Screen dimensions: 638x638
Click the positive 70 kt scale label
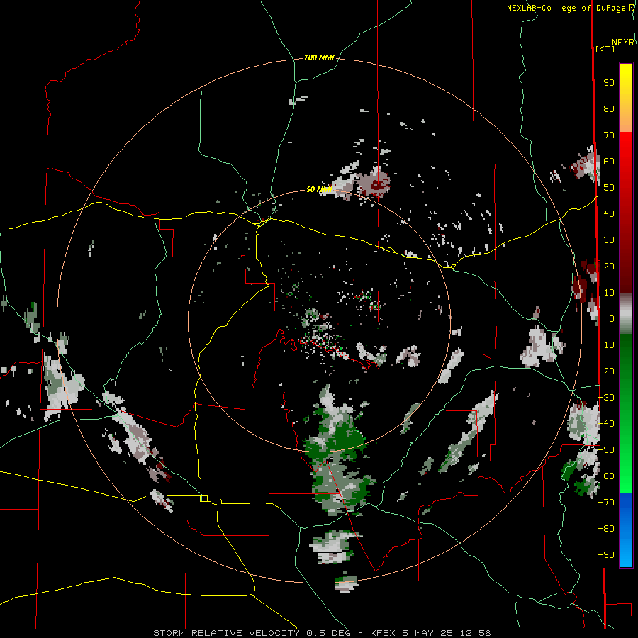[609, 135]
